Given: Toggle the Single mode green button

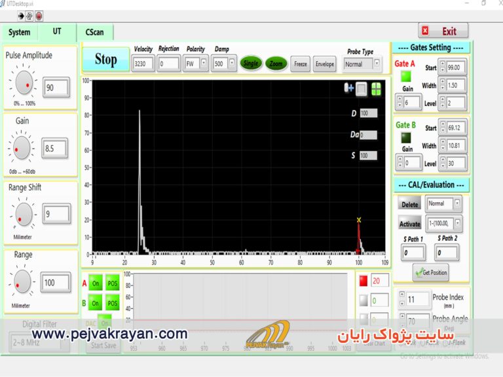Looking at the screenshot, I should 250,63.
